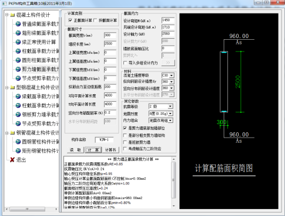Click the 截面宽度b input field

110,35
